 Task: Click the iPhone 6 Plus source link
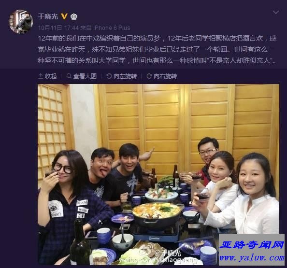[112, 28]
